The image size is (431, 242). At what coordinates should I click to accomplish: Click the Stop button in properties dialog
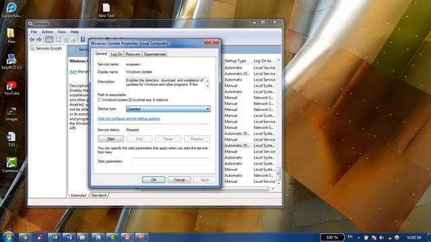[139, 139]
